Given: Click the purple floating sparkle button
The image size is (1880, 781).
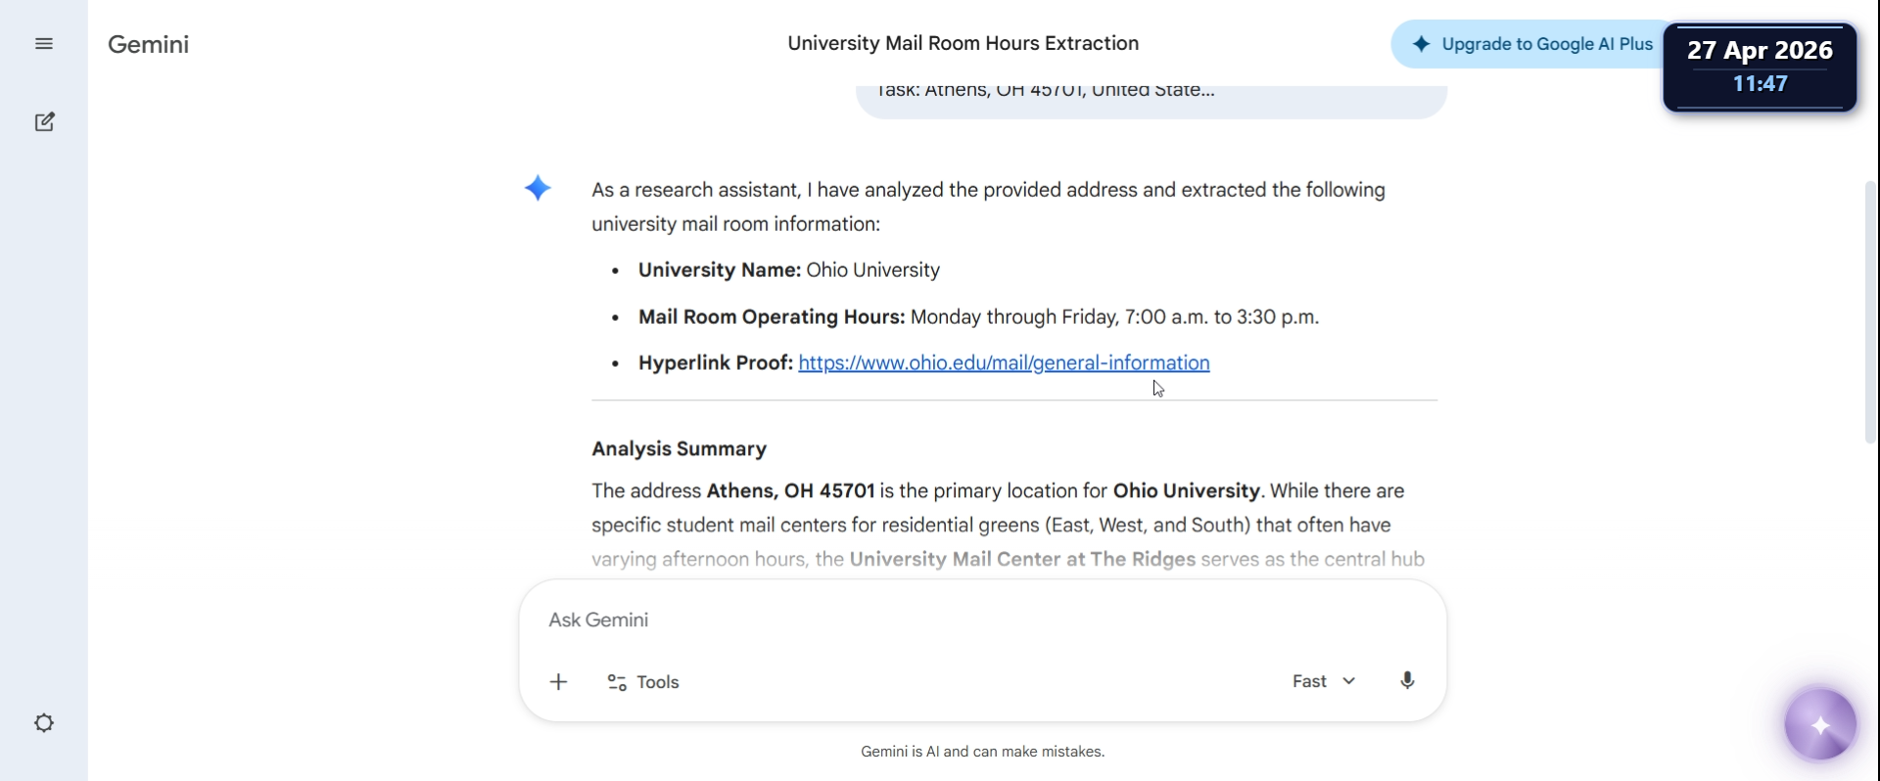Looking at the screenshot, I should pos(1820,725).
